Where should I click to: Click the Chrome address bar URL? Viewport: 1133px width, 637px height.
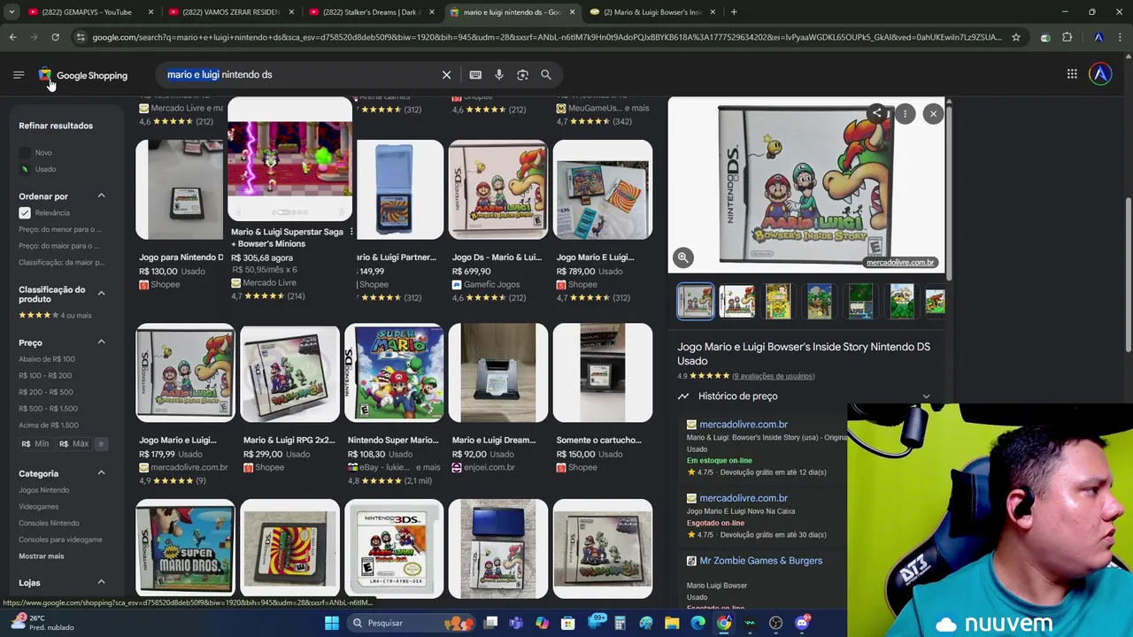tap(547, 37)
